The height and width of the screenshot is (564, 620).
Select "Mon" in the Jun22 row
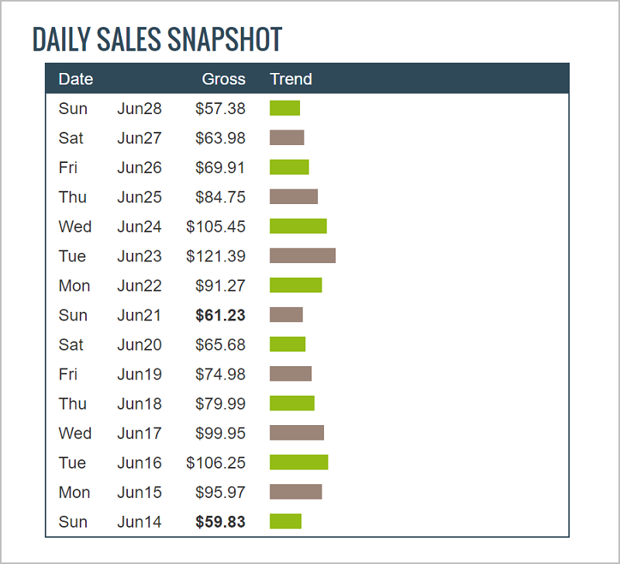pyautogui.click(x=74, y=285)
